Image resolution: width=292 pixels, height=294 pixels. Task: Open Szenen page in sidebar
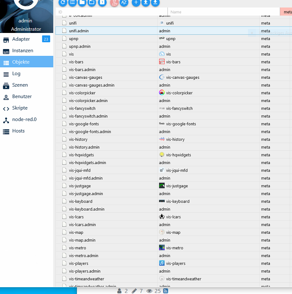tap(26, 85)
